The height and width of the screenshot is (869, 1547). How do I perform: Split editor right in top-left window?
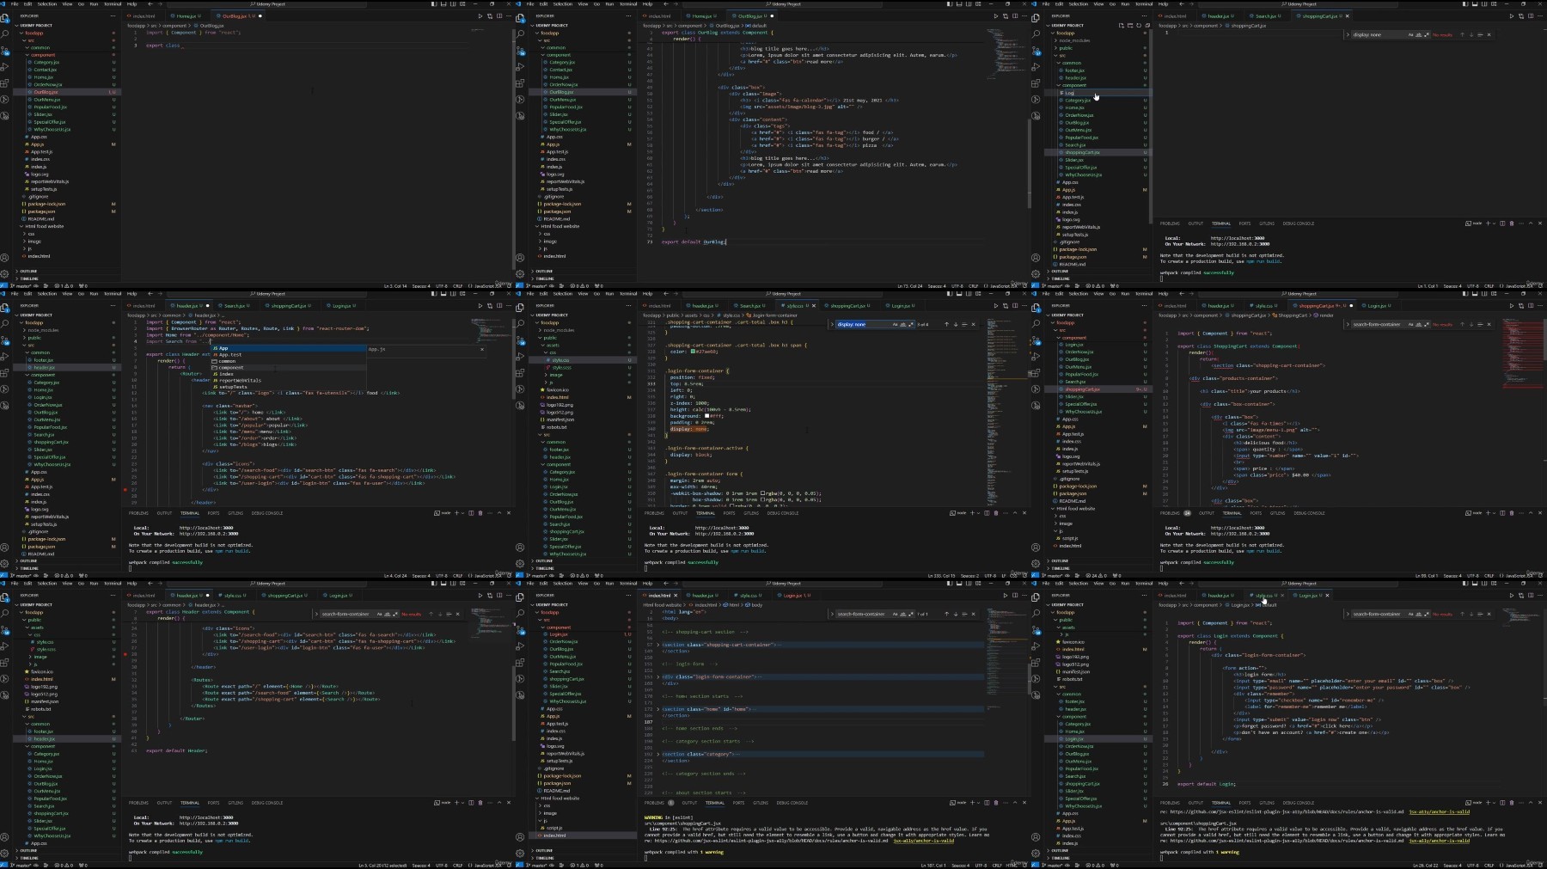499,16
